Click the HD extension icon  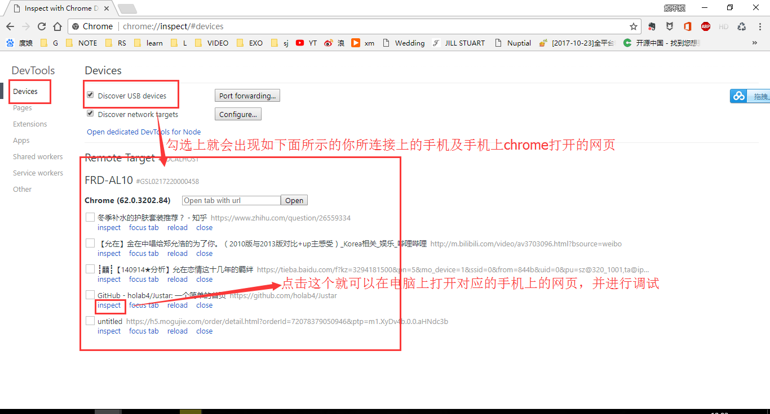pyautogui.click(x=723, y=26)
